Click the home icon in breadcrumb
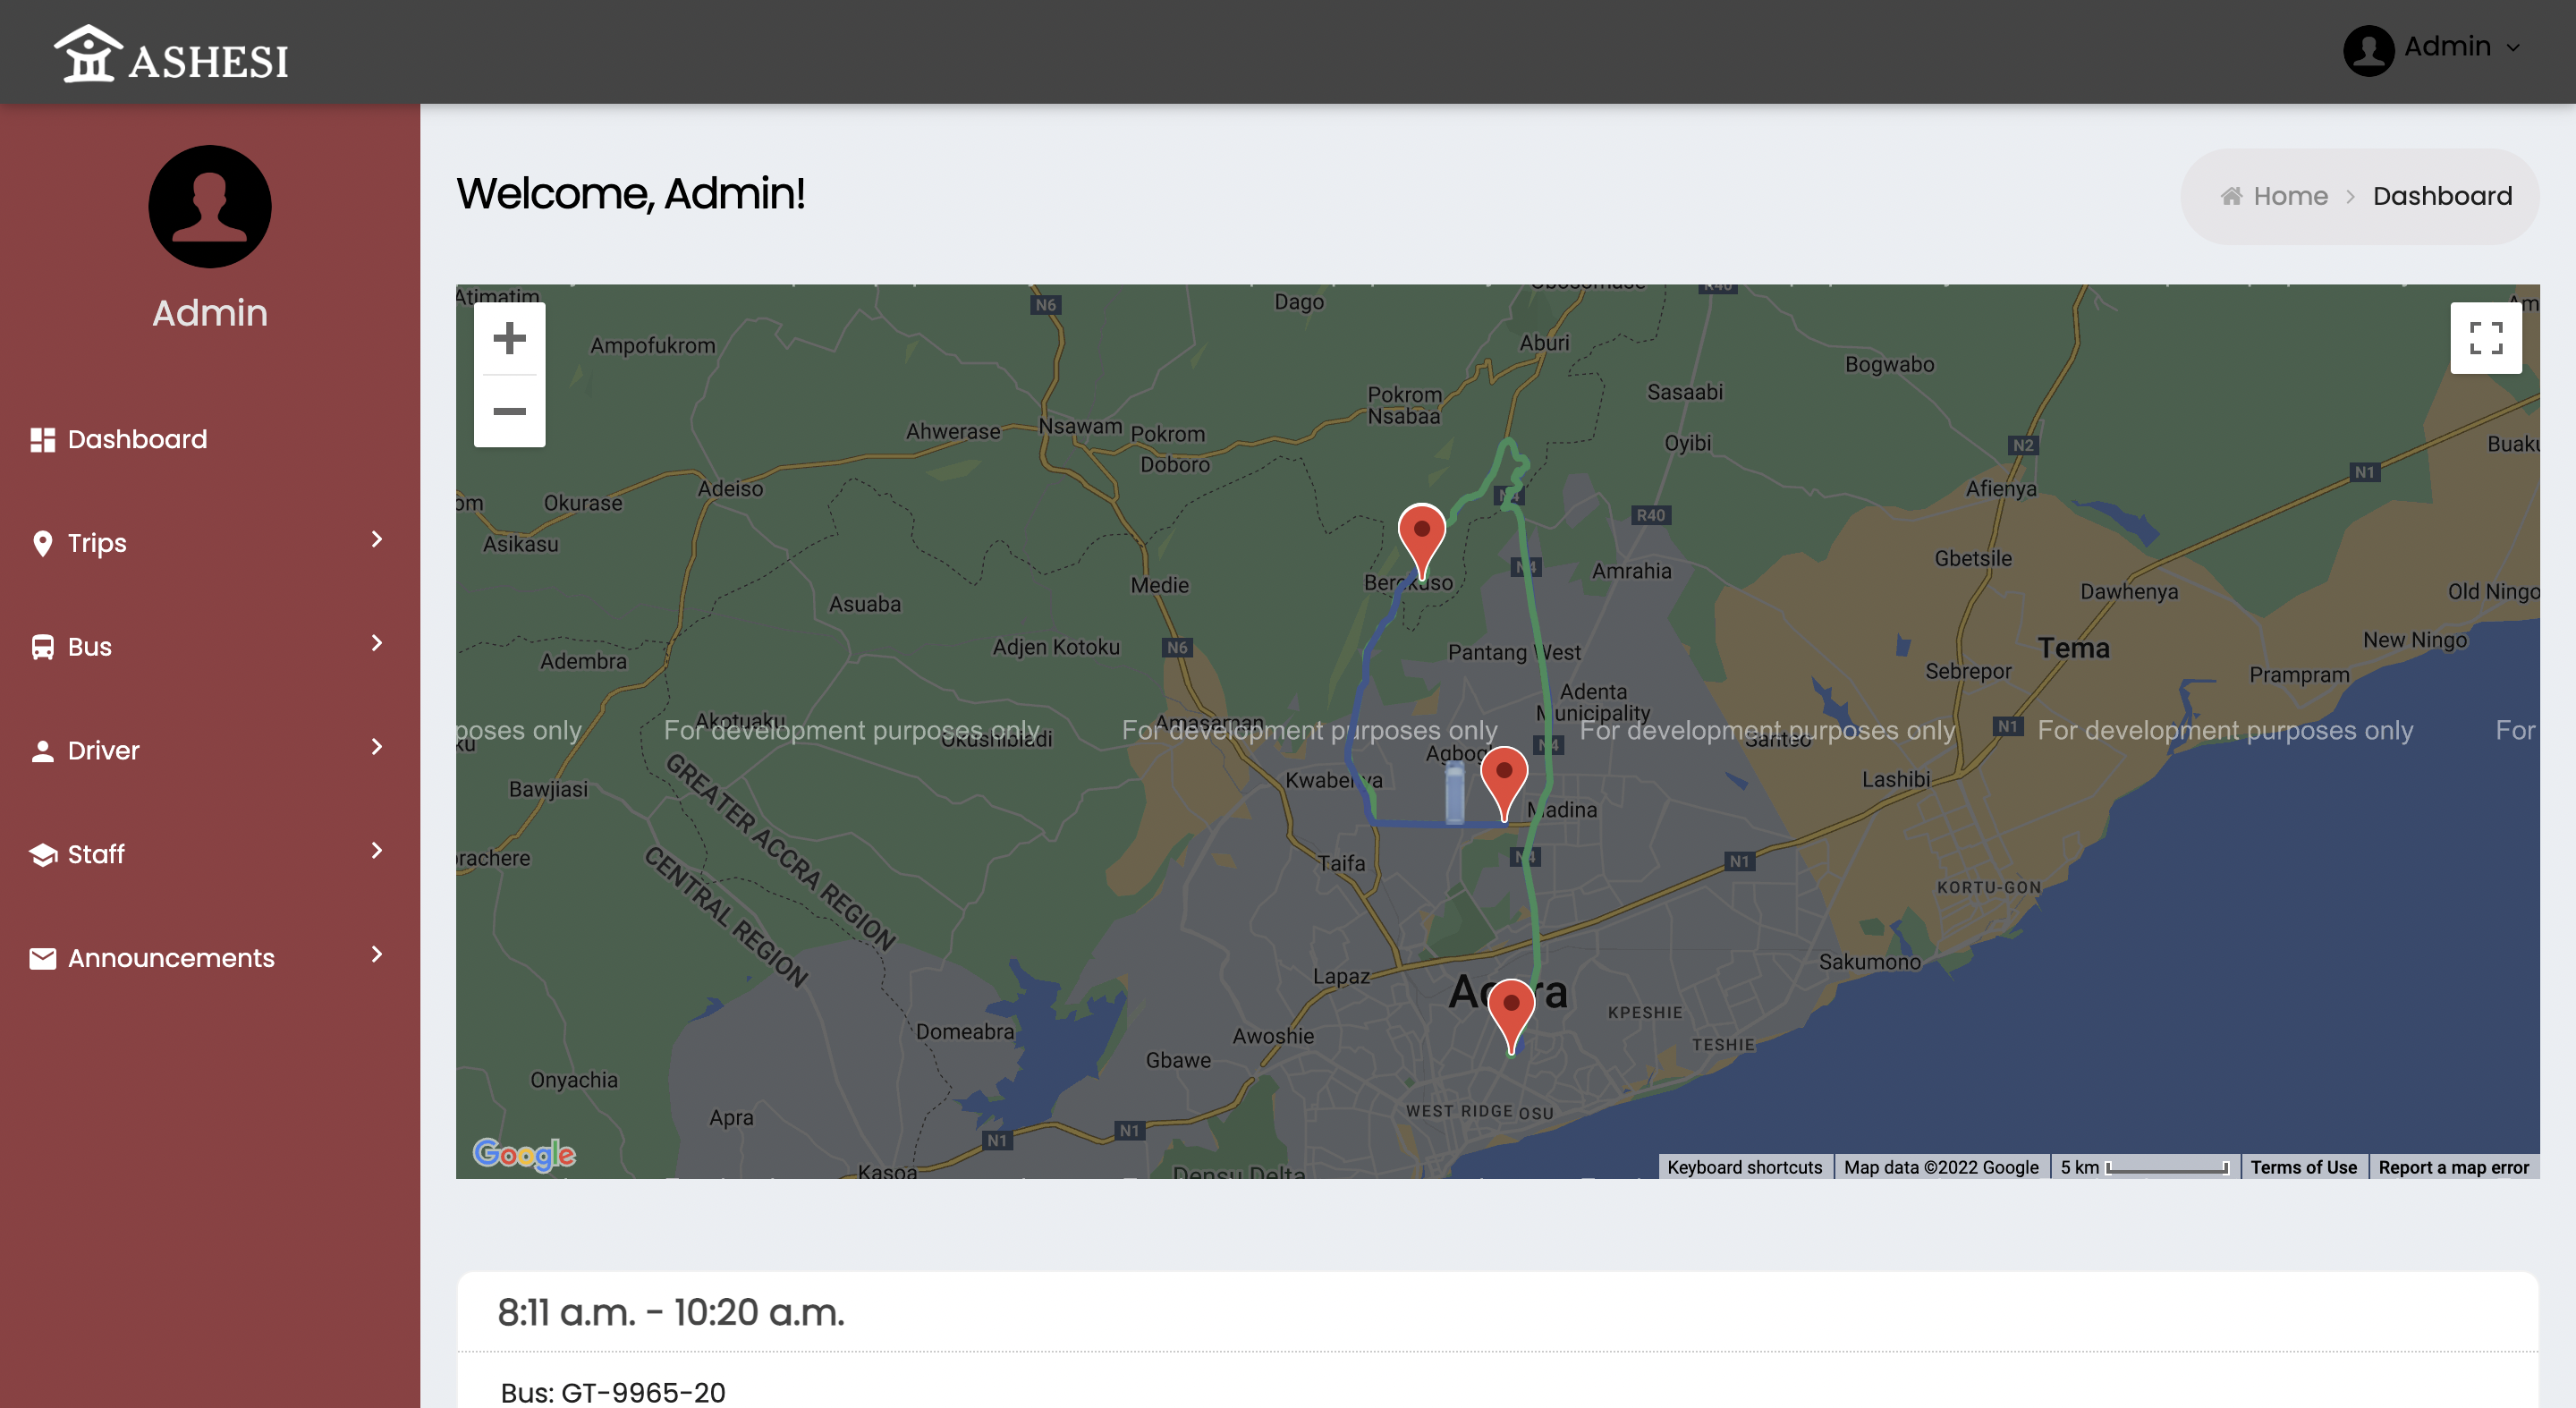2576x1408 pixels. coord(2231,196)
